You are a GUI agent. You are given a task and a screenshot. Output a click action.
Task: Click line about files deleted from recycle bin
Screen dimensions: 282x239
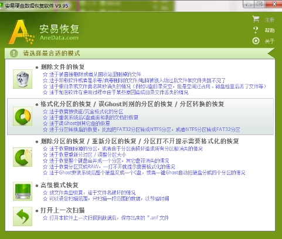coord(92,75)
